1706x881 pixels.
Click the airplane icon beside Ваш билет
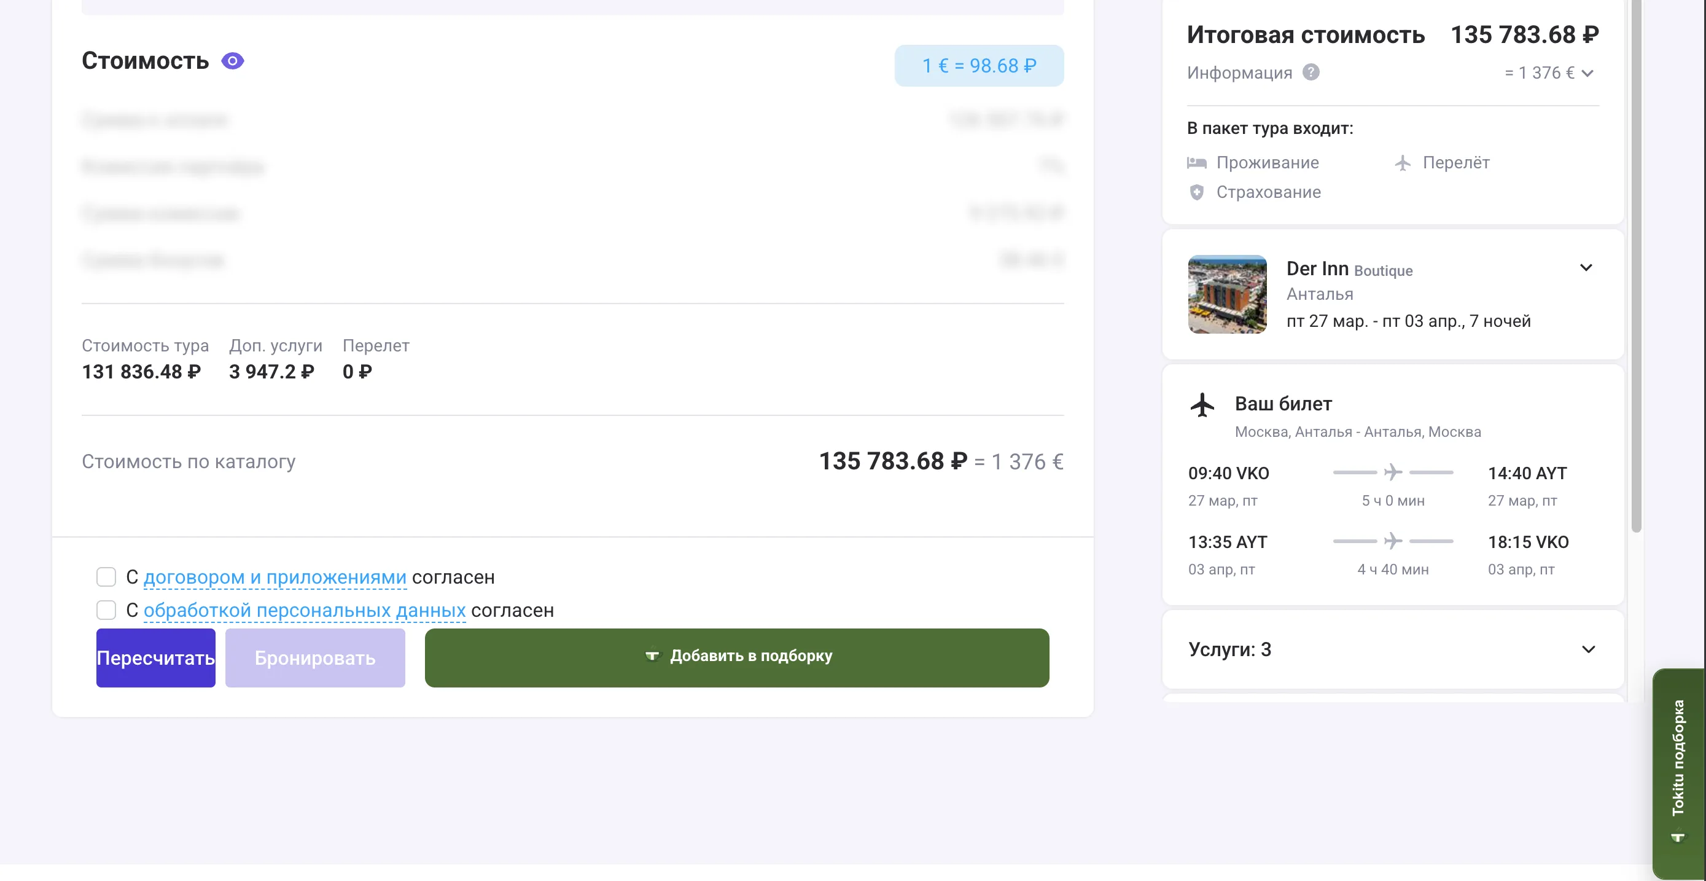click(1202, 405)
